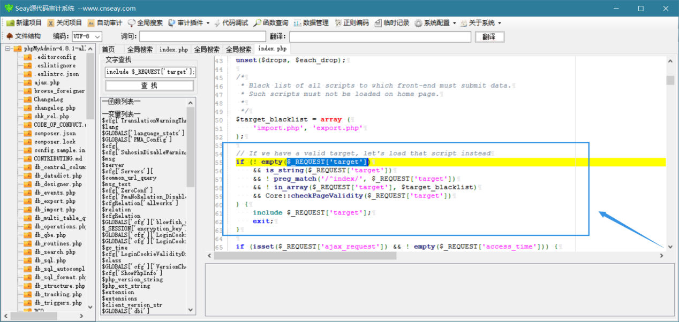679x322 pixels.
Task: Click the 翻译 button
Action: point(489,37)
